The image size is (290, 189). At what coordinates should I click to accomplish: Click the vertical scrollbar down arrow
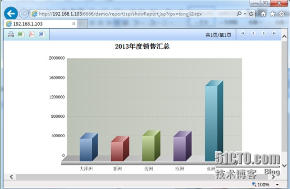coord(284,165)
